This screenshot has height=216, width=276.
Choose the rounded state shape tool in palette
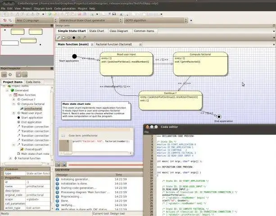point(63,37)
